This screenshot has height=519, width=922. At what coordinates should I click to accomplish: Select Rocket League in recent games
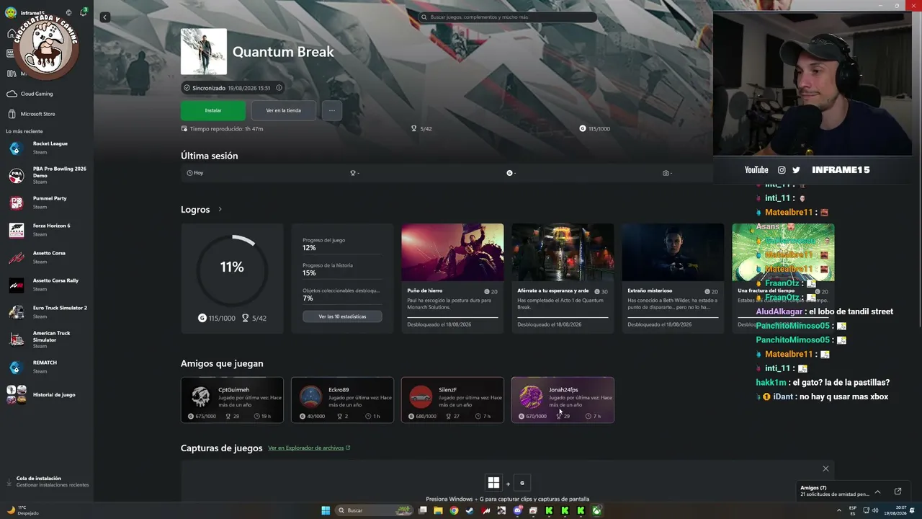[x=47, y=148]
